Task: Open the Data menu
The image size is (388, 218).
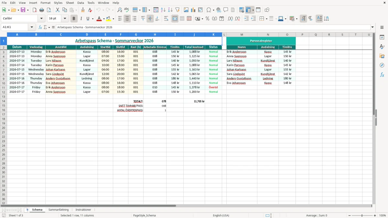Action: [81, 3]
